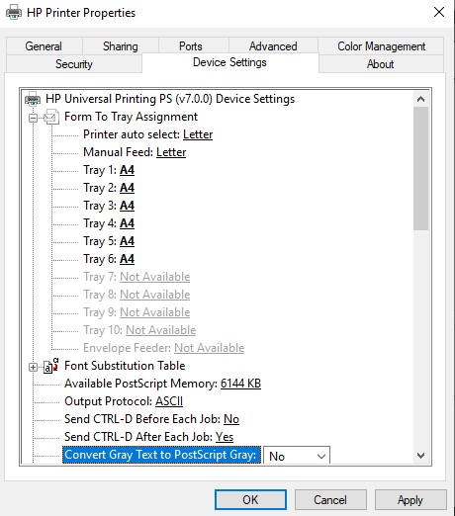Click the A4 value of Tray 4
The image size is (455, 516).
pos(127,223)
